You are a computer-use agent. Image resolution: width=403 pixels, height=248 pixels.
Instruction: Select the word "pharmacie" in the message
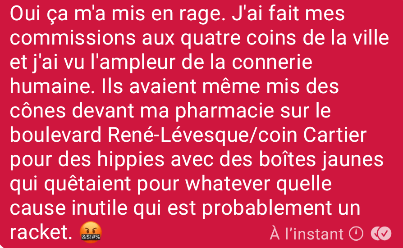[224, 112]
